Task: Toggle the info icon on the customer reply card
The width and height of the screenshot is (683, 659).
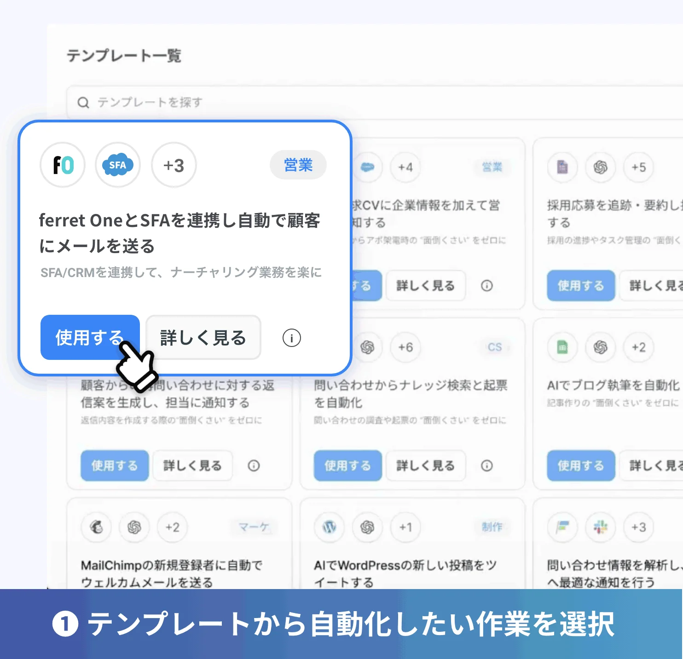Action: [x=254, y=466]
